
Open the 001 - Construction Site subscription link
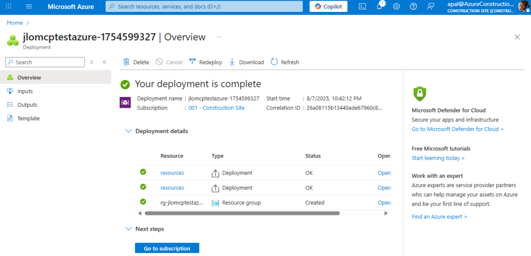point(216,108)
